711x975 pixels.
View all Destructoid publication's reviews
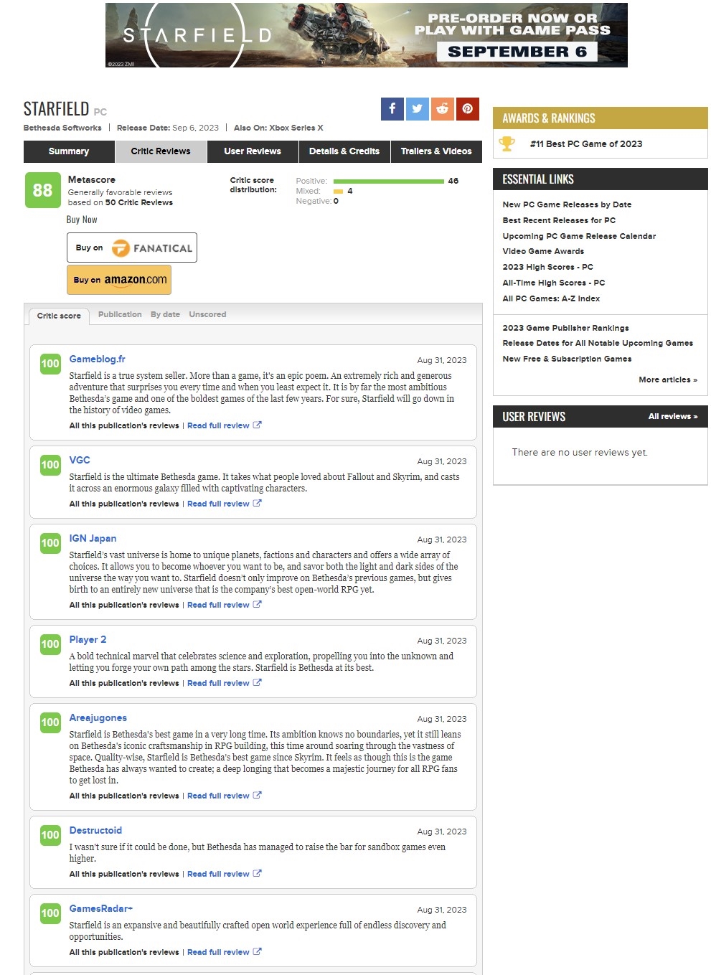tap(124, 874)
